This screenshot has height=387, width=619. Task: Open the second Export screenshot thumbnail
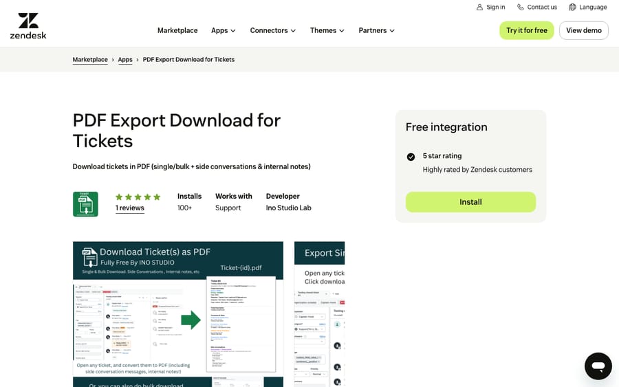click(319, 314)
